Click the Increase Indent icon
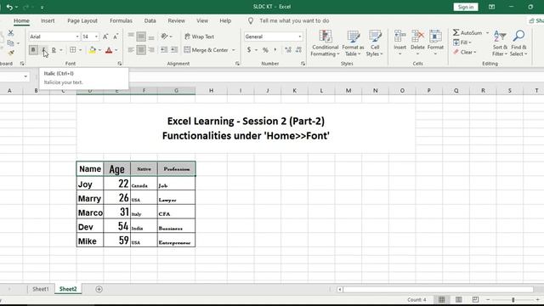 coord(174,50)
